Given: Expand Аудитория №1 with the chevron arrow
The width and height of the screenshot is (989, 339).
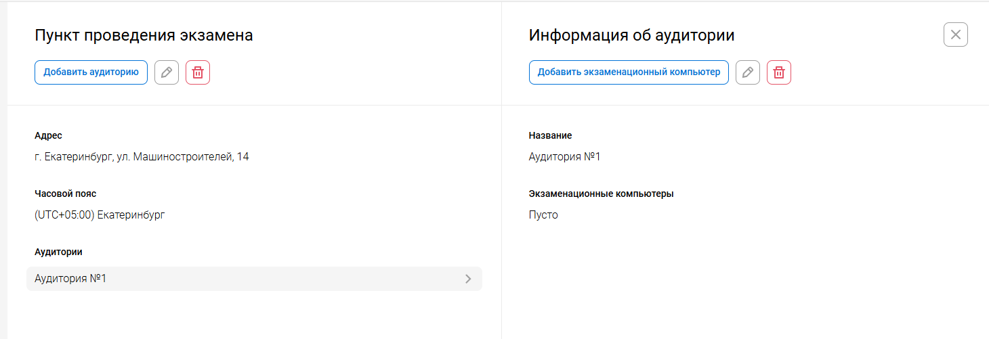Looking at the screenshot, I should coord(468,279).
